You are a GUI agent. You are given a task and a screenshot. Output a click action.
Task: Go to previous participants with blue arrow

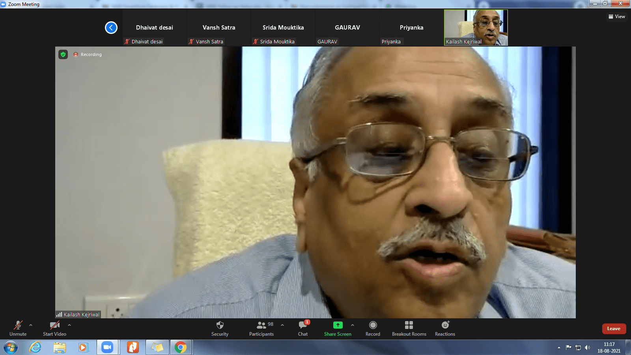[111, 28]
